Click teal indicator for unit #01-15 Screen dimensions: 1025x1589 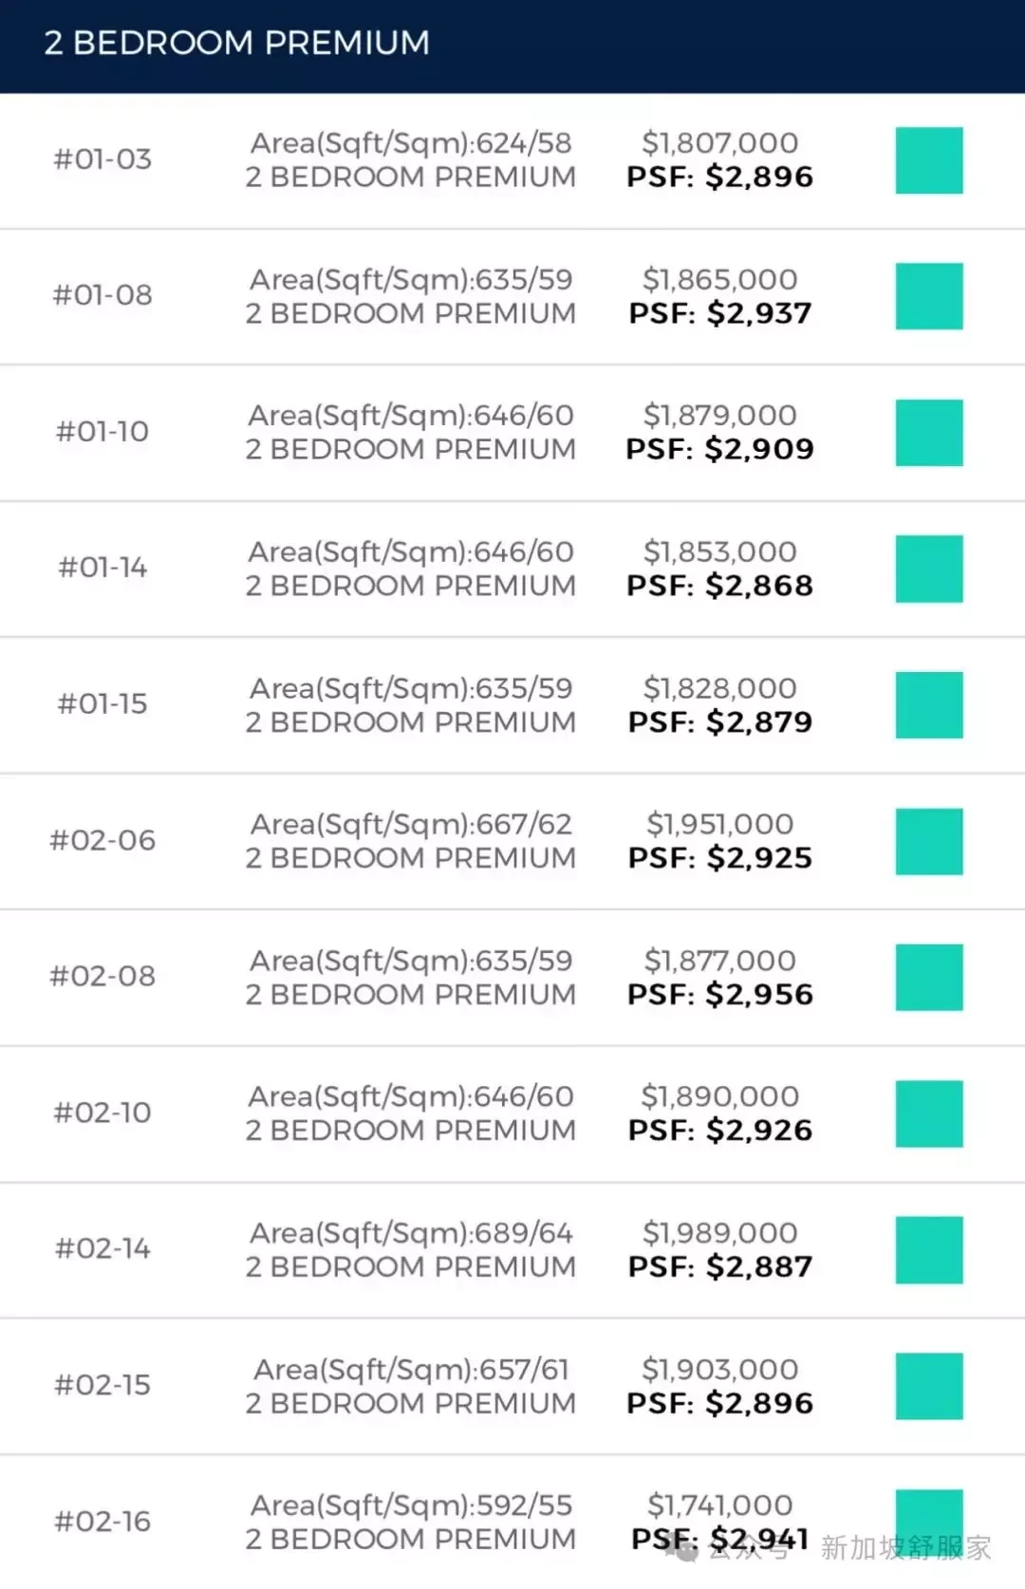coord(929,705)
